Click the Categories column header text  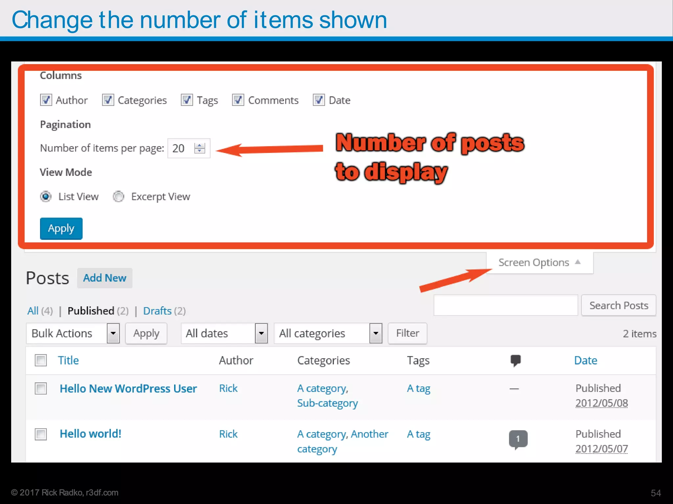324,361
